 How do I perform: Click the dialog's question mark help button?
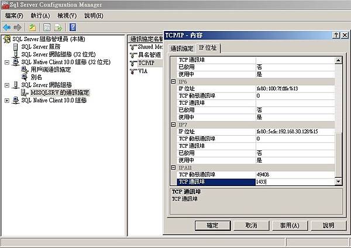coord(336,35)
